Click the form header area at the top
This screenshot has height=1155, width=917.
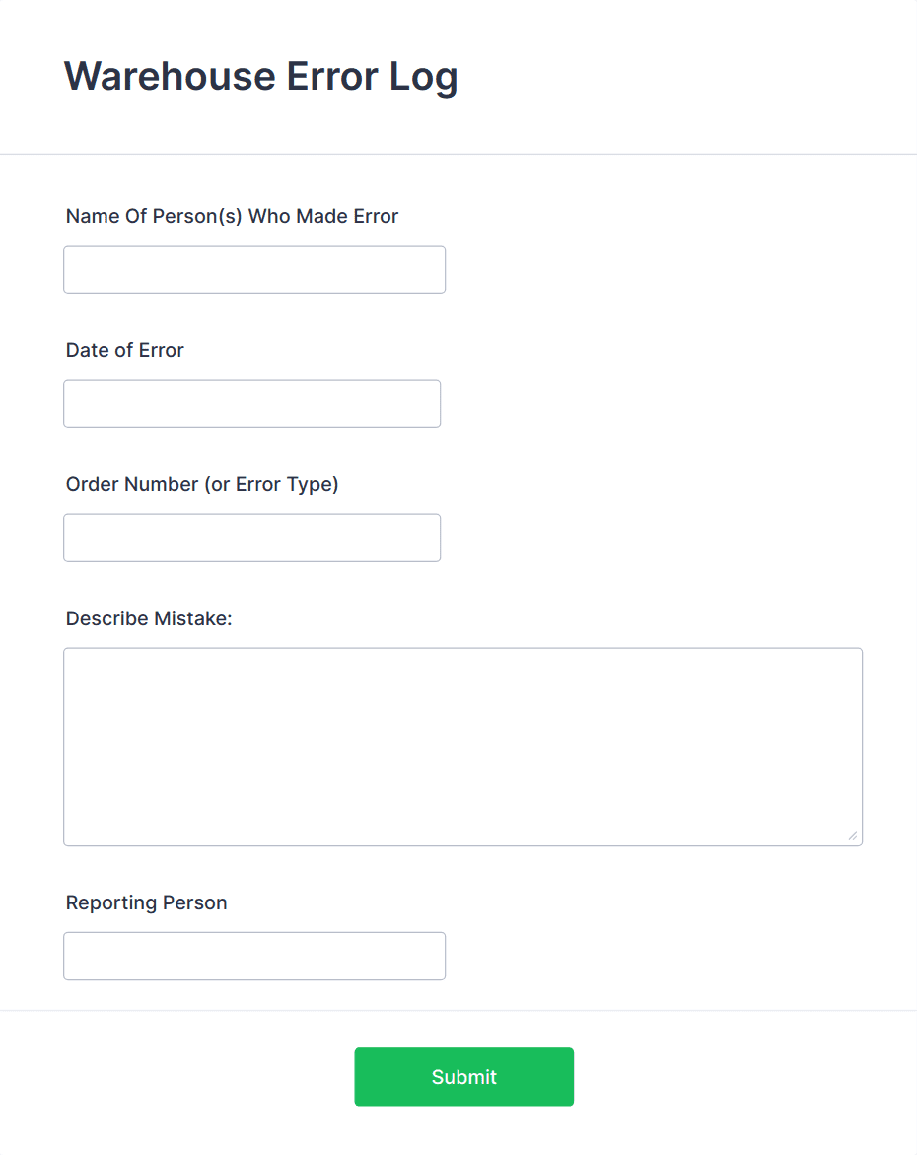tap(458, 76)
